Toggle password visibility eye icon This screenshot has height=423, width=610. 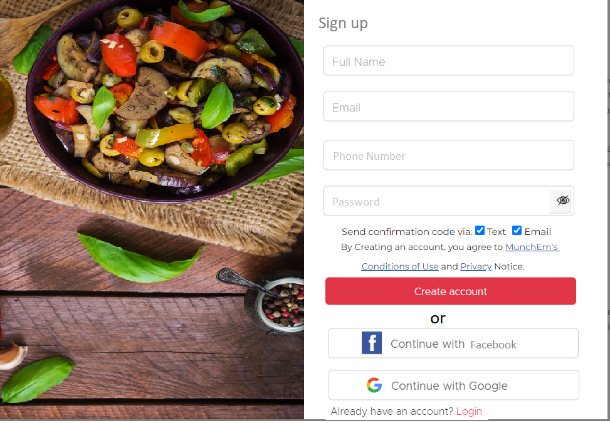[562, 201]
